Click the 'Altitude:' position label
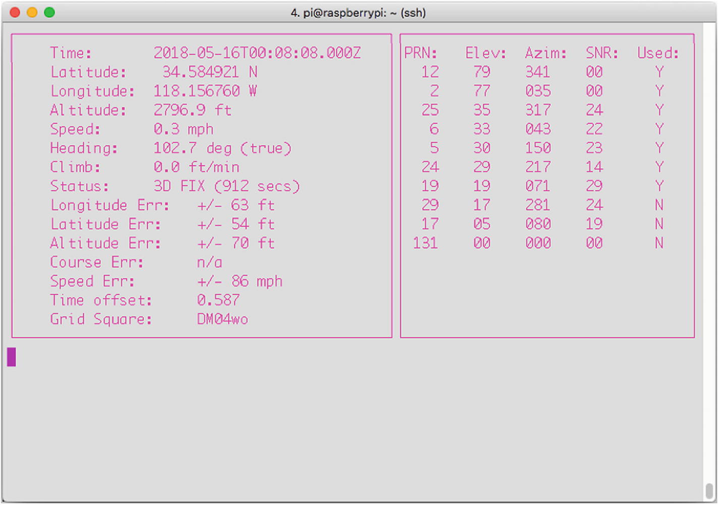The image size is (719, 505). (88, 110)
